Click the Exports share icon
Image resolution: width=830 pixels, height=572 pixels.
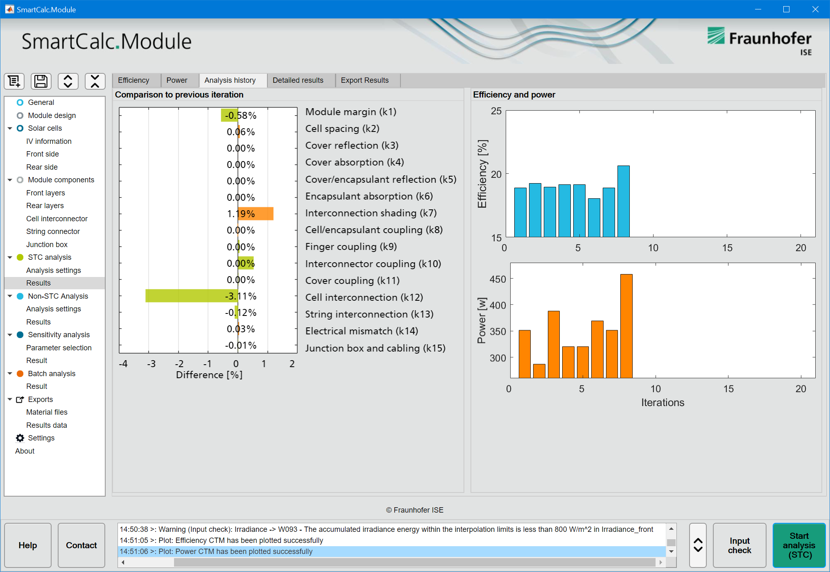(20, 399)
